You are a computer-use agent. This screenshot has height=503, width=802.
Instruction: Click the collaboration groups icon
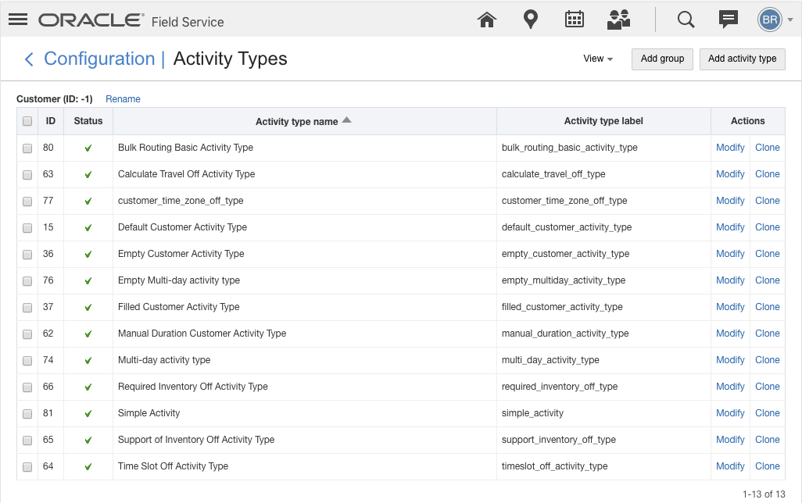tap(618, 19)
